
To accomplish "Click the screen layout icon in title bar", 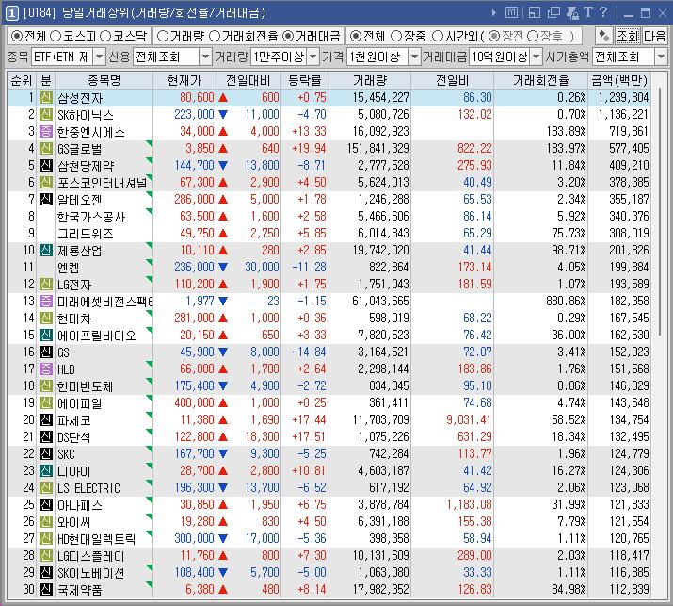I will coord(535,12).
